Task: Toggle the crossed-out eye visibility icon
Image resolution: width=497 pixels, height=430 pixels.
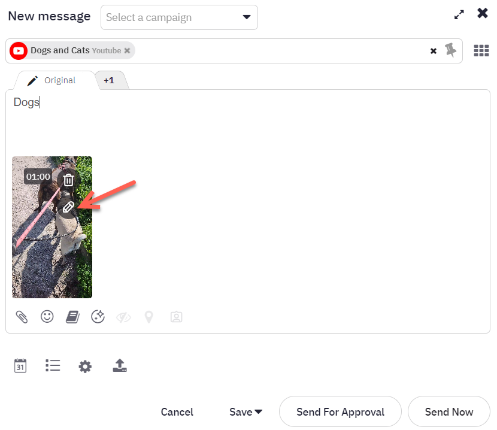Action: tap(123, 317)
